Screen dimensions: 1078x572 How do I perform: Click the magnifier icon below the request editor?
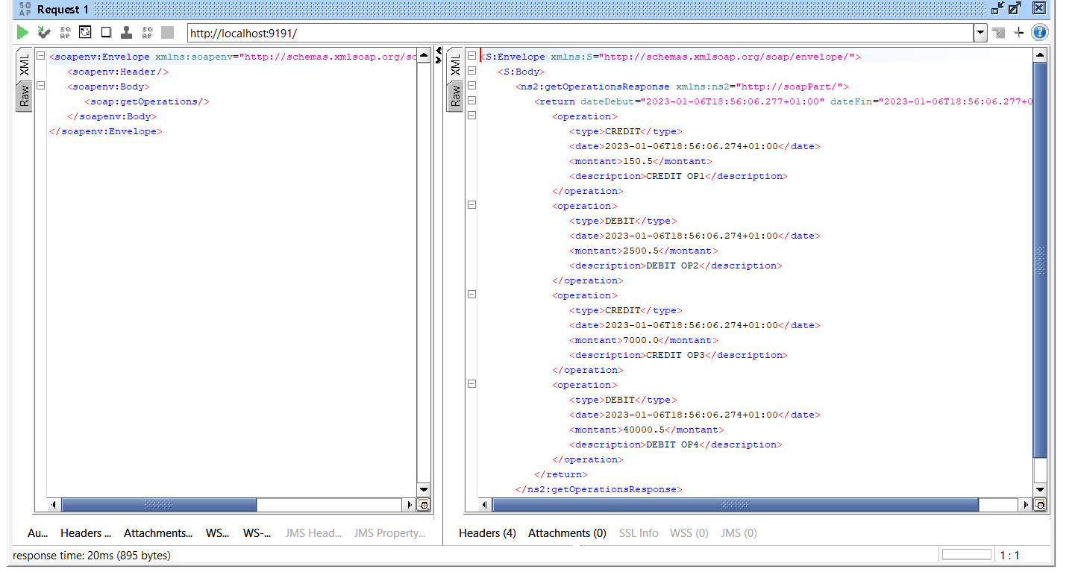pos(424,505)
